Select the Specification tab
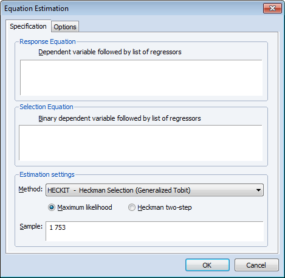This screenshot has height=278, width=285. click(28, 26)
